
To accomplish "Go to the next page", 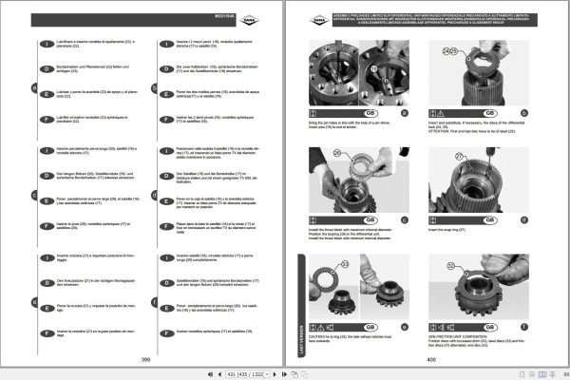I will point(275,374).
